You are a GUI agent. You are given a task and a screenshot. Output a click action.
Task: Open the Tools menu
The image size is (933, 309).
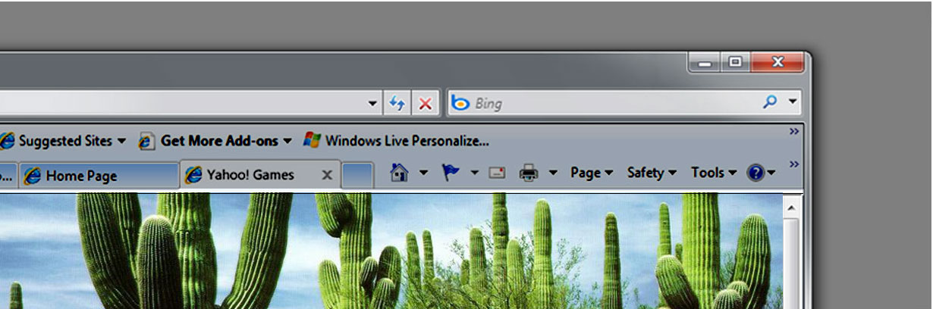(713, 173)
